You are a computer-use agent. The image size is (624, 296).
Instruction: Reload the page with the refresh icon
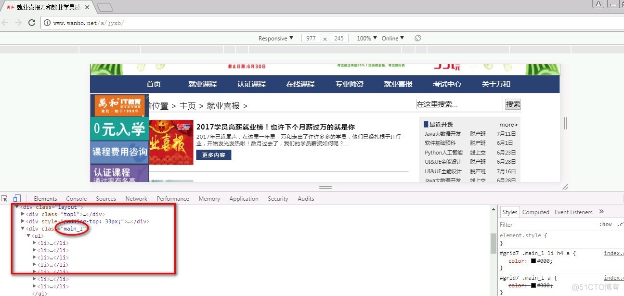[32, 23]
